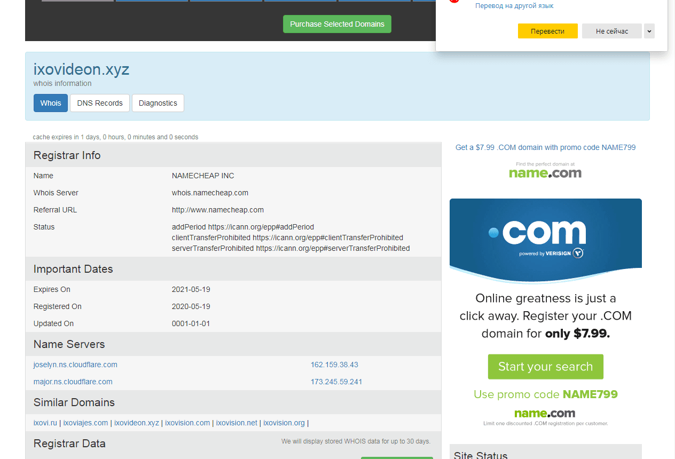Click the name.com logo under promo link
The image size is (675, 459).
[545, 173]
